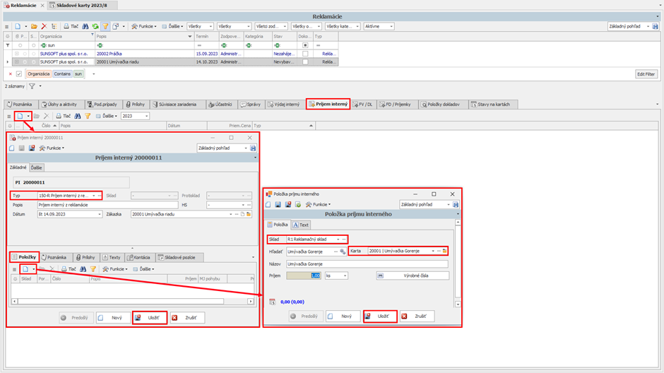Click the Edit Filter button

pyautogui.click(x=646, y=73)
